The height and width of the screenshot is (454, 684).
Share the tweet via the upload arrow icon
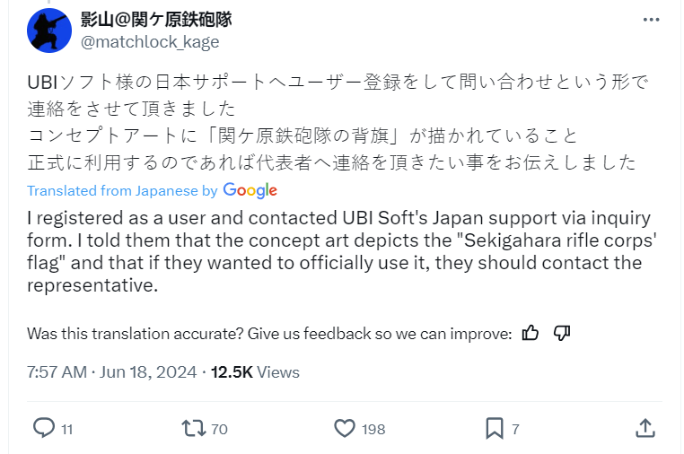645,428
